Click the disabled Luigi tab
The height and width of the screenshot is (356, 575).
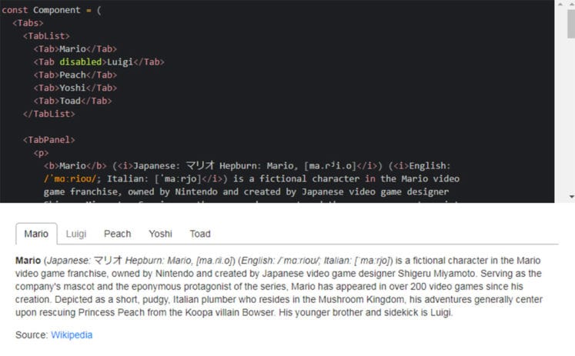(76, 234)
